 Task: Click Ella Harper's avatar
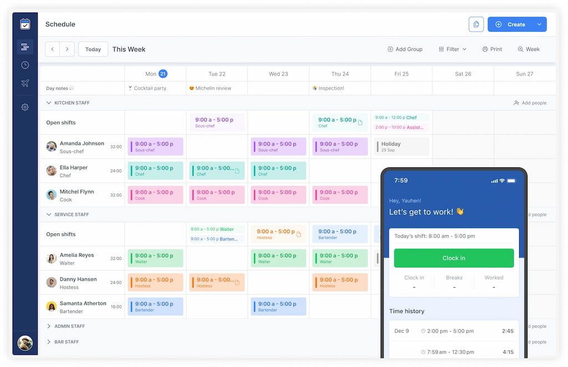(x=52, y=170)
